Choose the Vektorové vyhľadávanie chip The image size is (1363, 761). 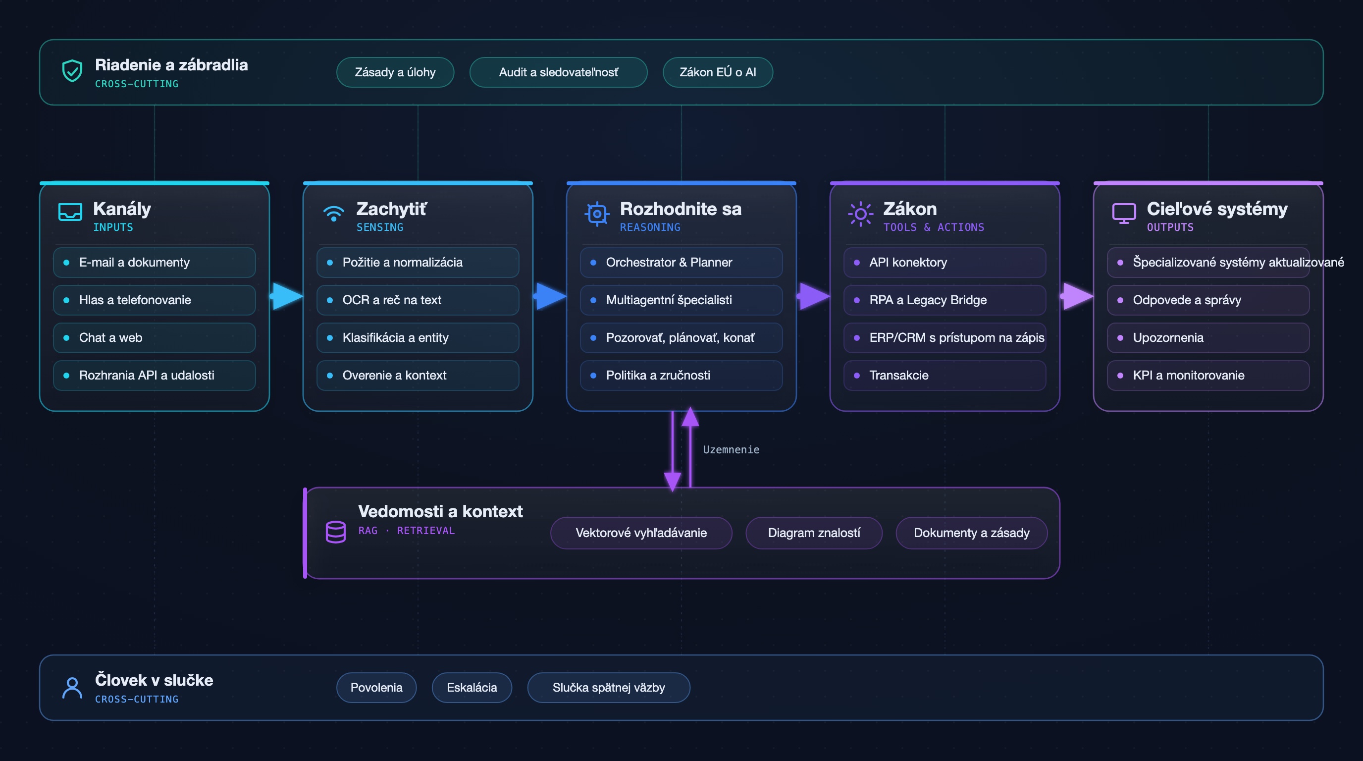[641, 533]
